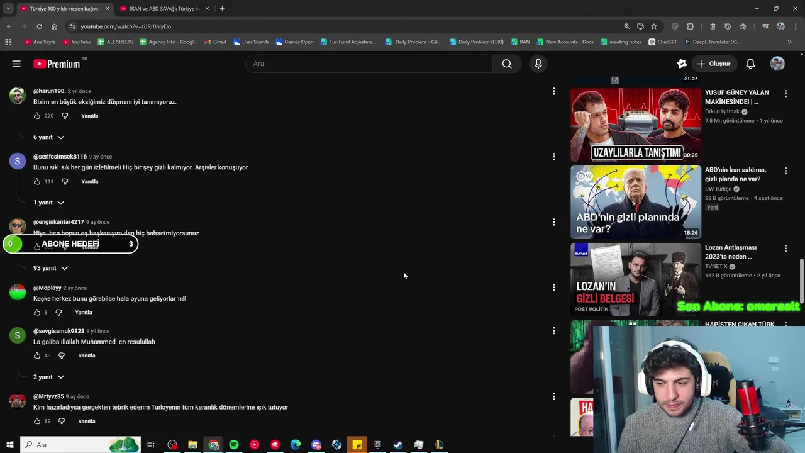
Task: Focus the YouTube Ara search field
Action: 369,64
